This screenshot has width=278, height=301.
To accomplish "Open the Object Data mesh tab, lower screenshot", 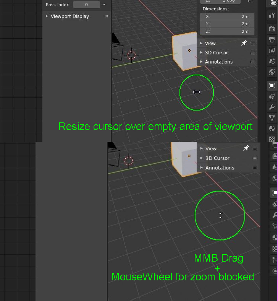I will 275,226.
